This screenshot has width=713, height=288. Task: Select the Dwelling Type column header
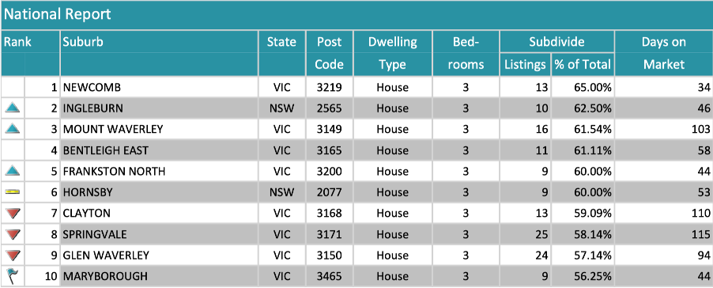tap(392, 53)
